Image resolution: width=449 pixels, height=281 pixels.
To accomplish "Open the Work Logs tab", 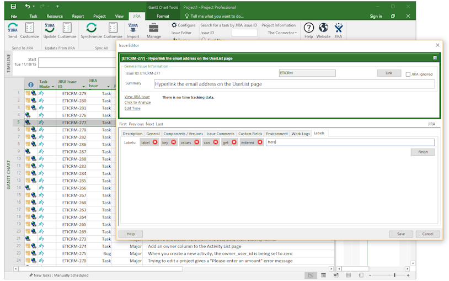I will (301, 134).
